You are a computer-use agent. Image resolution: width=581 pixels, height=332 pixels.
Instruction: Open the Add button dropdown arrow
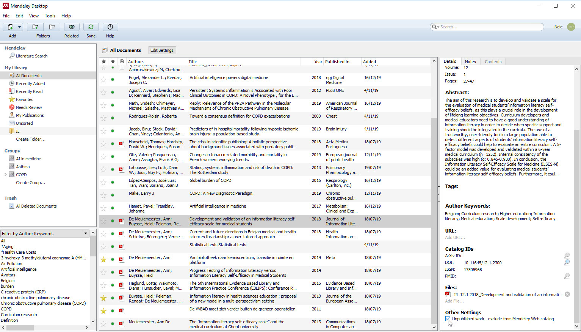pyautogui.click(x=20, y=27)
